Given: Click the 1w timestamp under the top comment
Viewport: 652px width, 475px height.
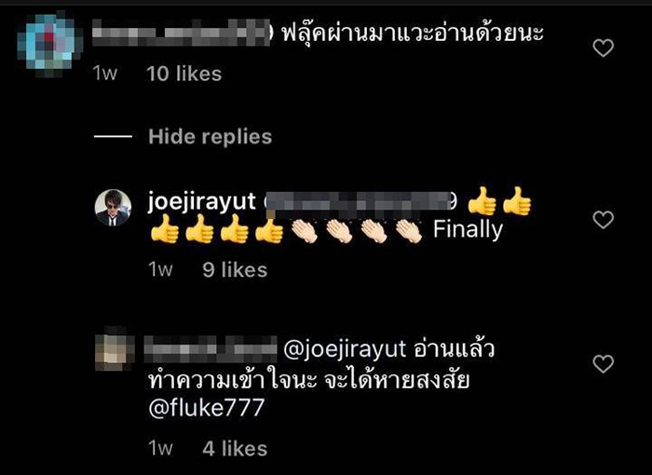Looking at the screenshot, I should click(x=104, y=74).
